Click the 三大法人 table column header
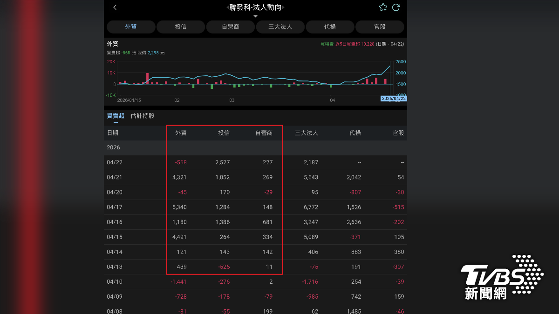This screenshot has width=559, height=314. coord(307,133)
